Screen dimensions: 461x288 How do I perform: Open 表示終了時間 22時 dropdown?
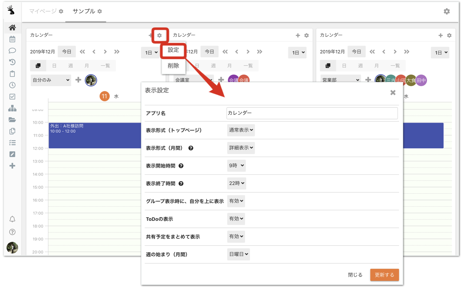pos(236,183)
